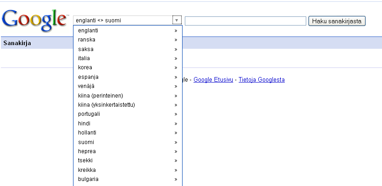
Task: Click the Google logo
Action: click(34, 19)
